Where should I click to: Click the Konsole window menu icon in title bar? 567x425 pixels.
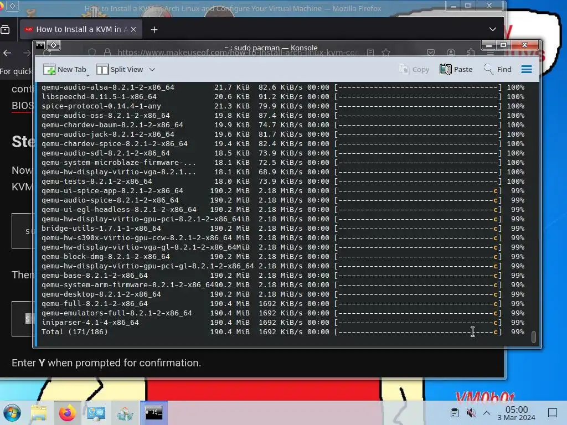[40, 45]
